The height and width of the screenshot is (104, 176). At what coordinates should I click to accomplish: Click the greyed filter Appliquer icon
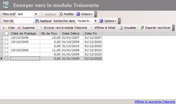point(42,14)
